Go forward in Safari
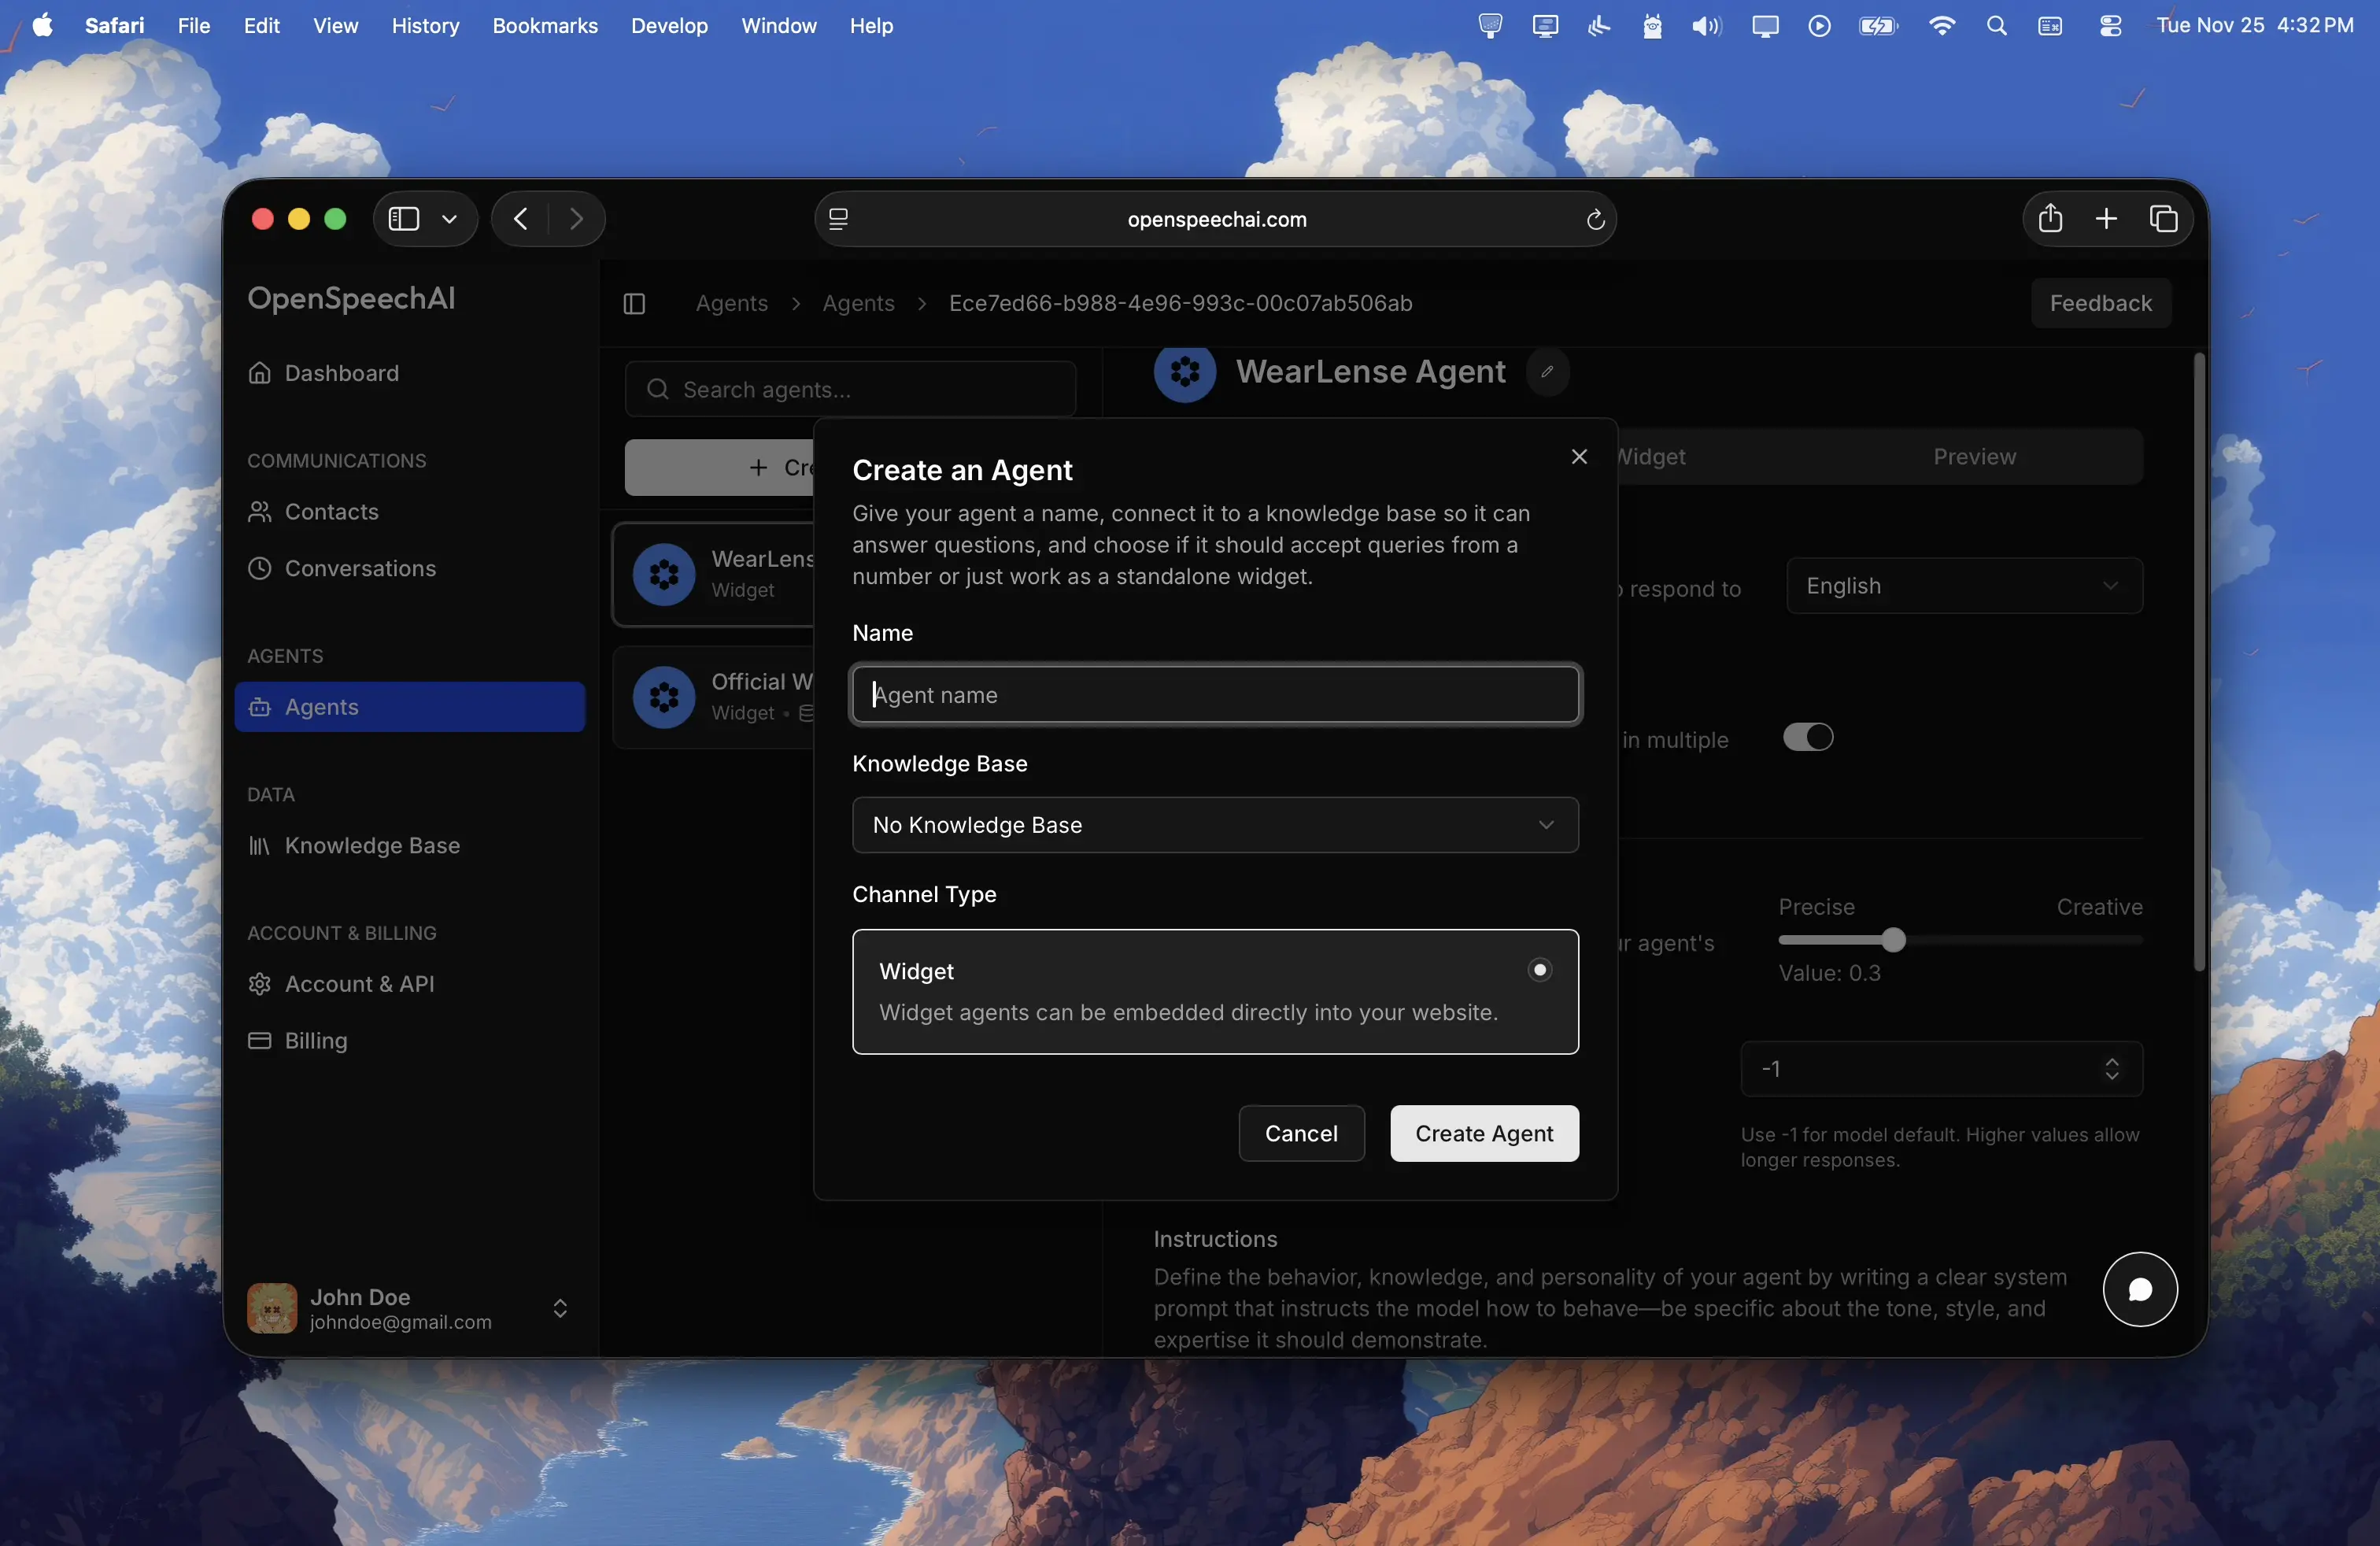Viewport: 2380px width, 1546px height. (576, 219)
